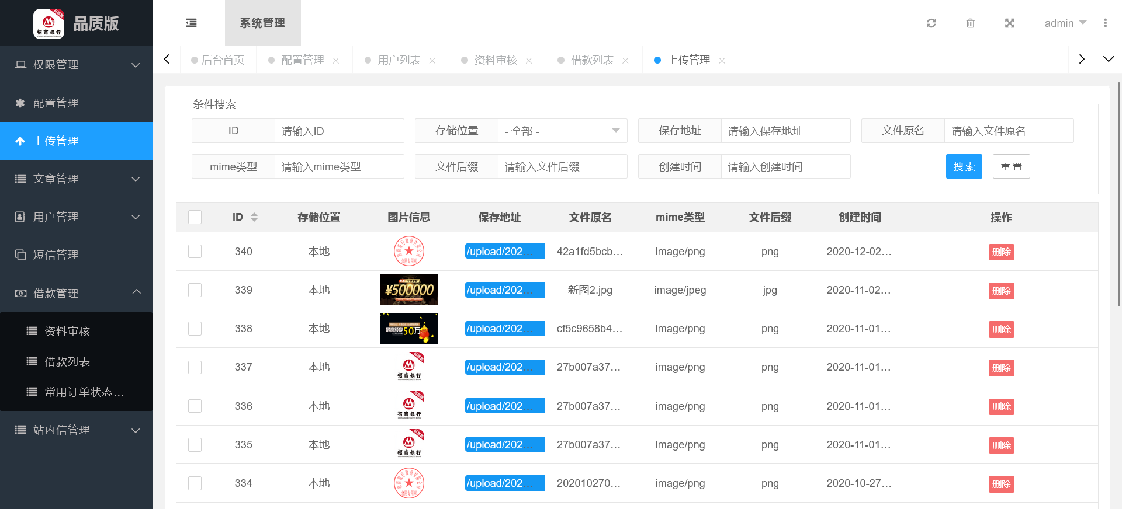Toggle fullscreen with the expand icon
The height and width of the screenshot is (509, 1122).
(1009, 23)
